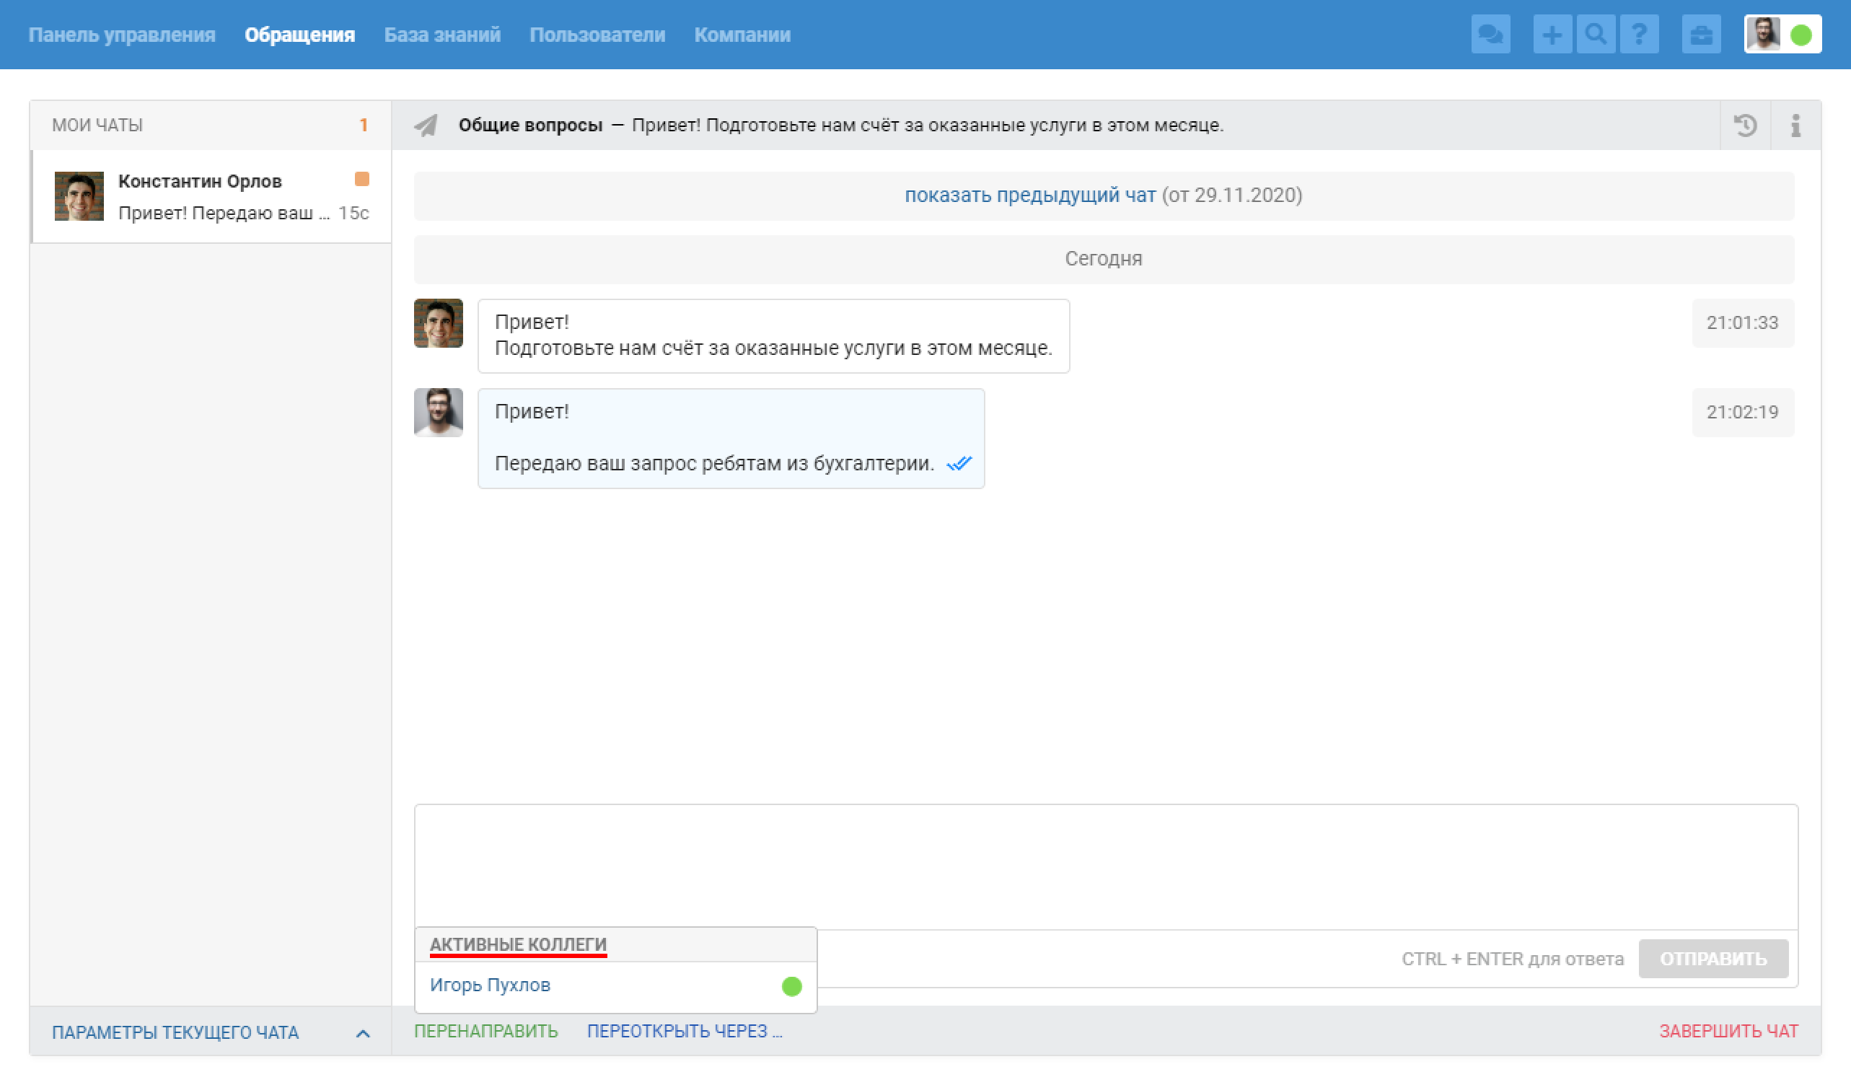Open the user profile avatar menu

[1764, 35]
